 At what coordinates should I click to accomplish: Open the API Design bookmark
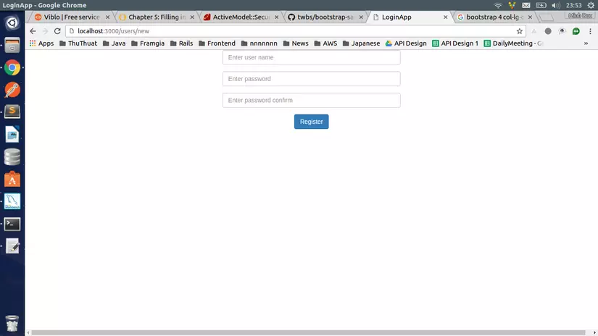(406, 43)
